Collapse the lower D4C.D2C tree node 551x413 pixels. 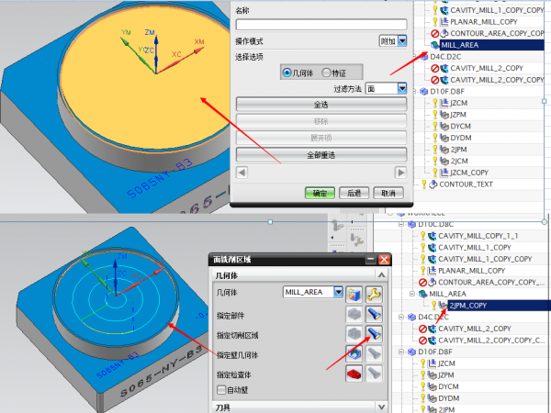click(x=401, y=318)
